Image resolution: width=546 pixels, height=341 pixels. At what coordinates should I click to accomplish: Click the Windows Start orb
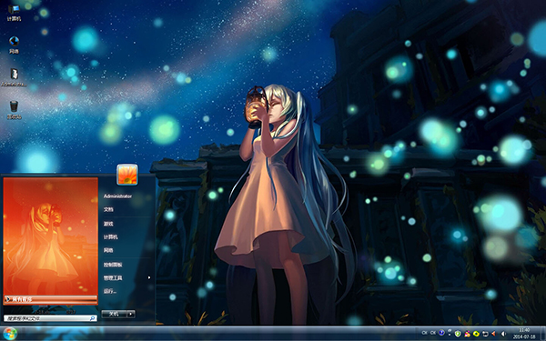(x=10, y=334)
